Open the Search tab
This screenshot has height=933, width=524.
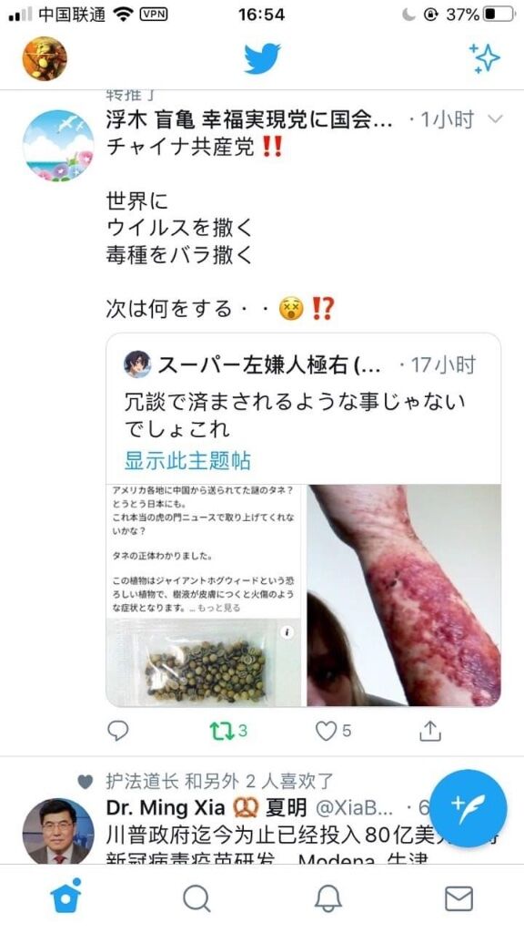[196, 897]
